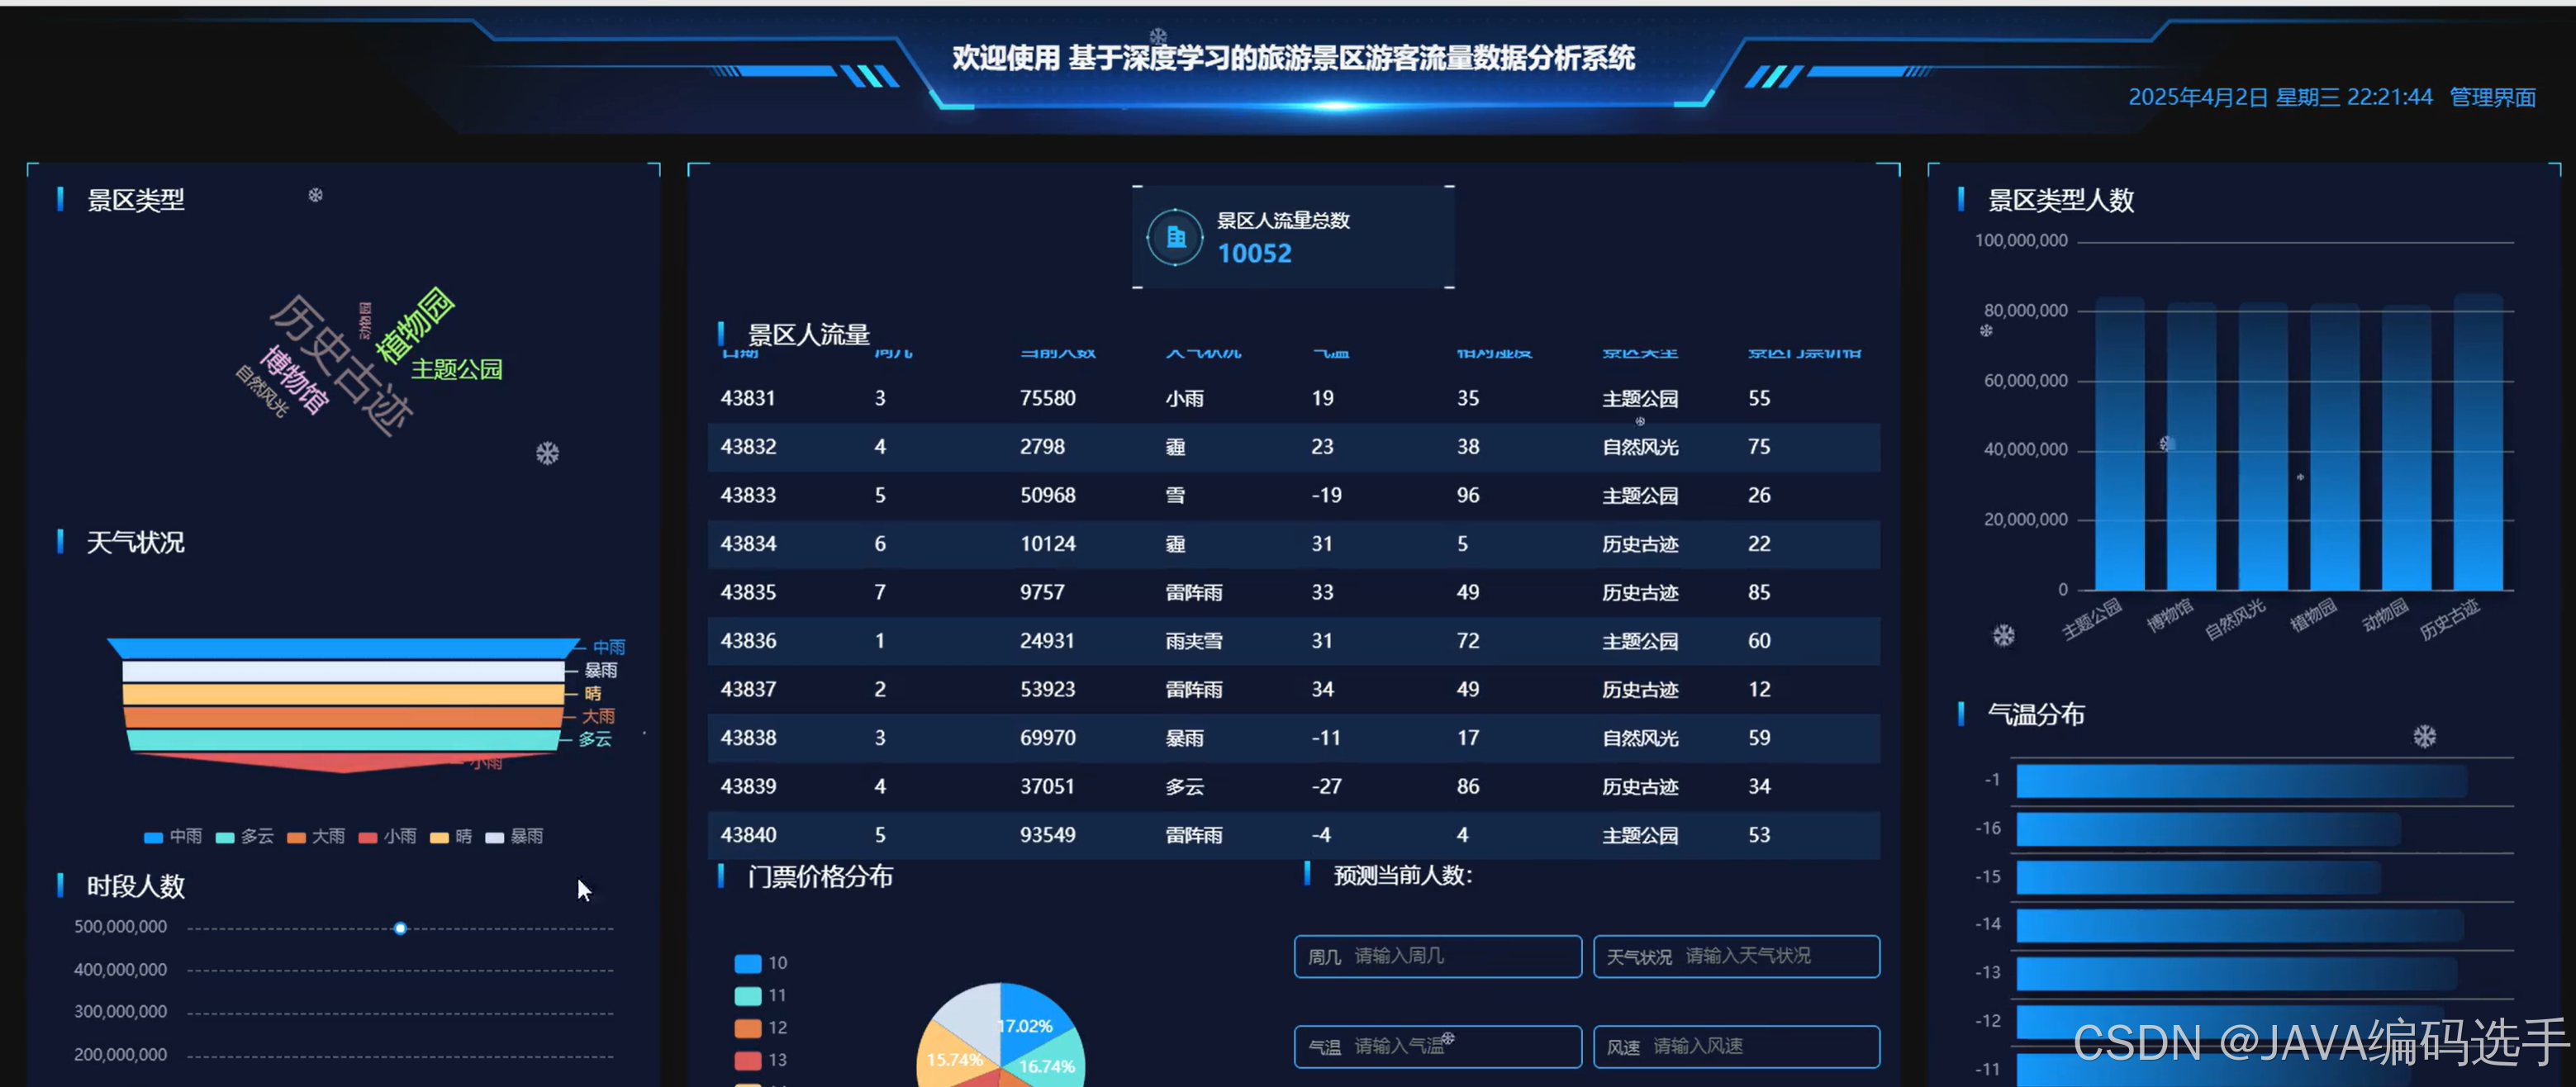Select date cell 43832 in the table

point(748,447)
